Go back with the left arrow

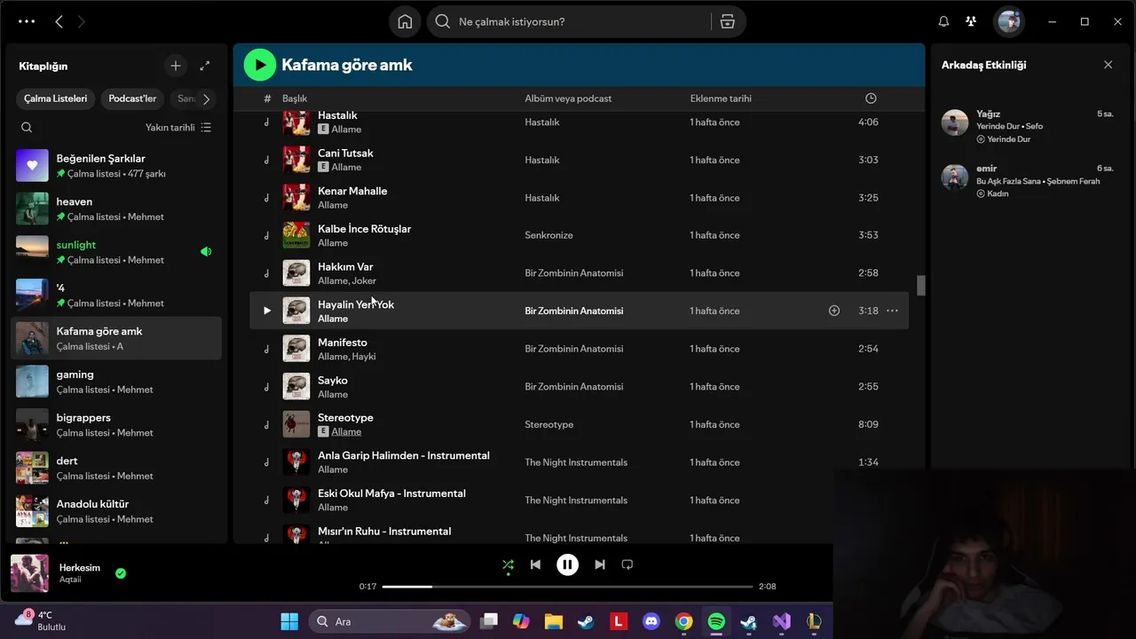tap(59, 21)
